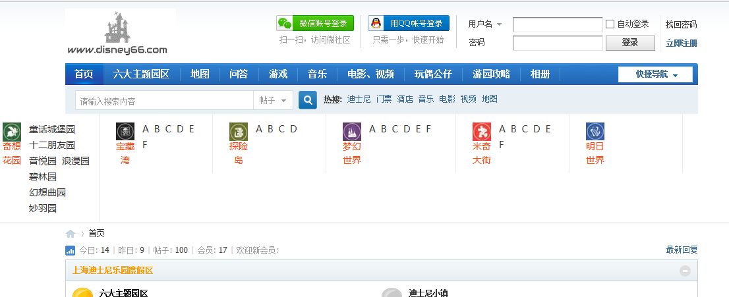Image resolution: width=729 pixels, height=297 pixels.
Task: Open the 米奇大街 red icon
Action: pyautogui.click(x=482, y=132)
